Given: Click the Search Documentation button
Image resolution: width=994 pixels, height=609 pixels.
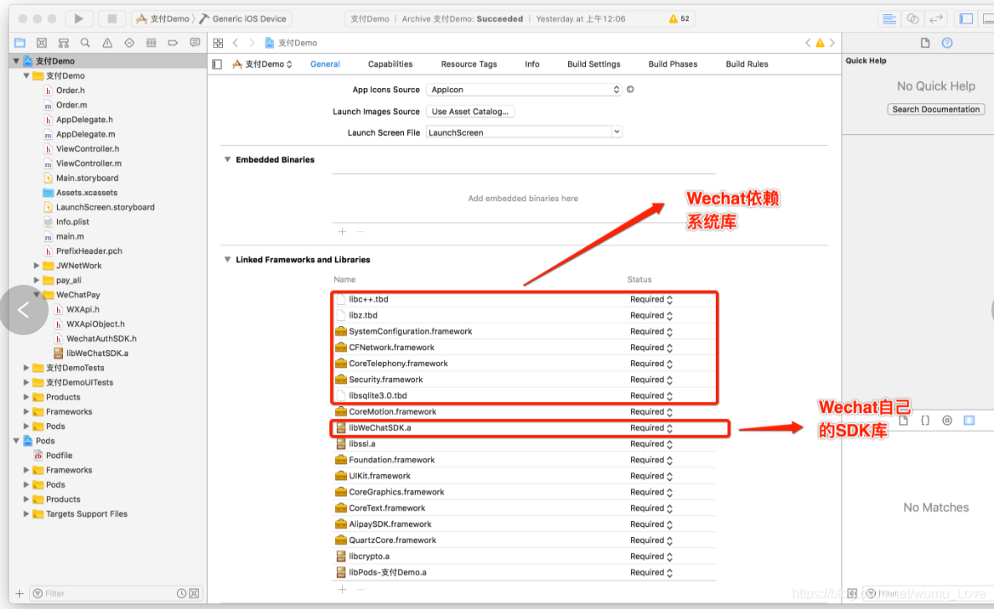Looking at the screenshot, I should [935, 109].
